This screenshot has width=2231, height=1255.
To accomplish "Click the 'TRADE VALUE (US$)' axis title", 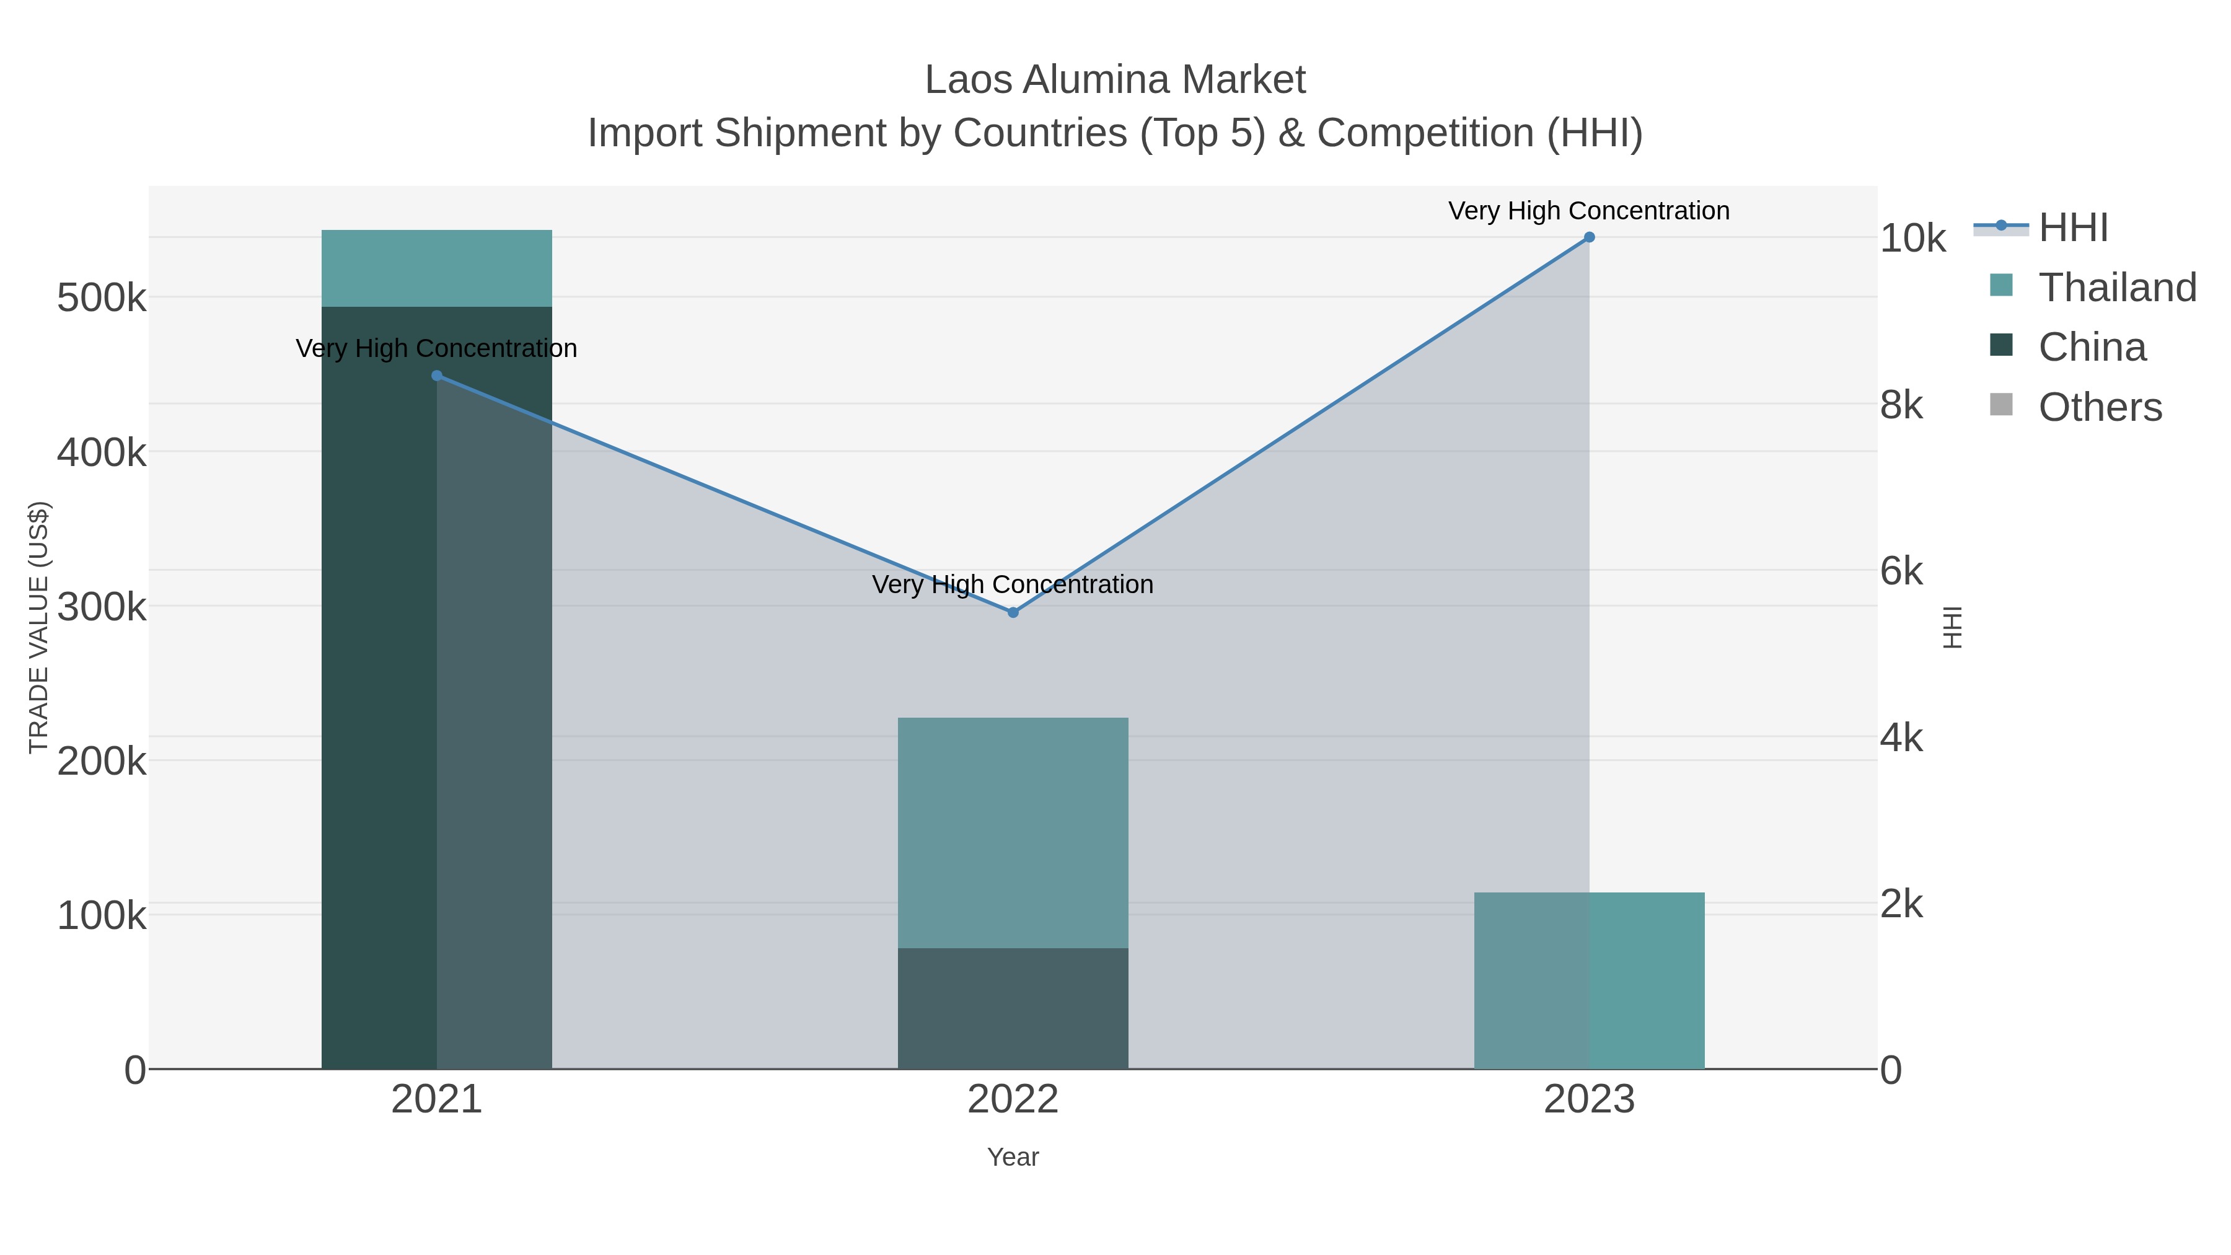I will [x=38, y=627].
